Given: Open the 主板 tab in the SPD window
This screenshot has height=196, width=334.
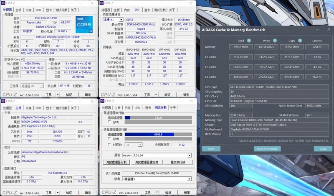Looking at the screenshot, I should coord(117,10).
